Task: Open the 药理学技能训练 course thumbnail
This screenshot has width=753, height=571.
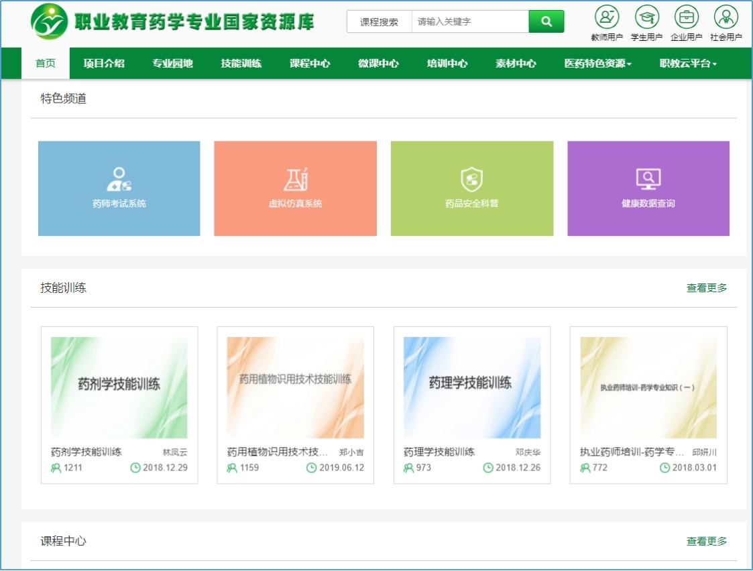Action: pyautogui.click(x=472, y=387)
